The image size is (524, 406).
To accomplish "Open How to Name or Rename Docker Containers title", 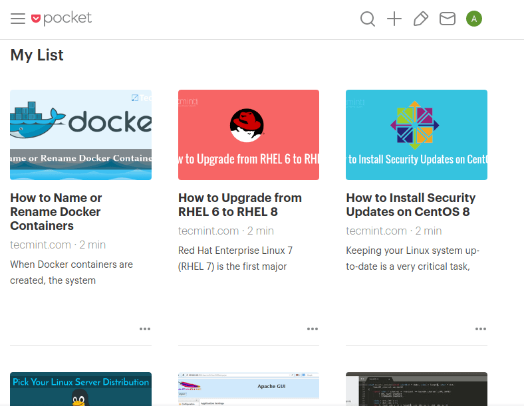I will coord(56,212).
